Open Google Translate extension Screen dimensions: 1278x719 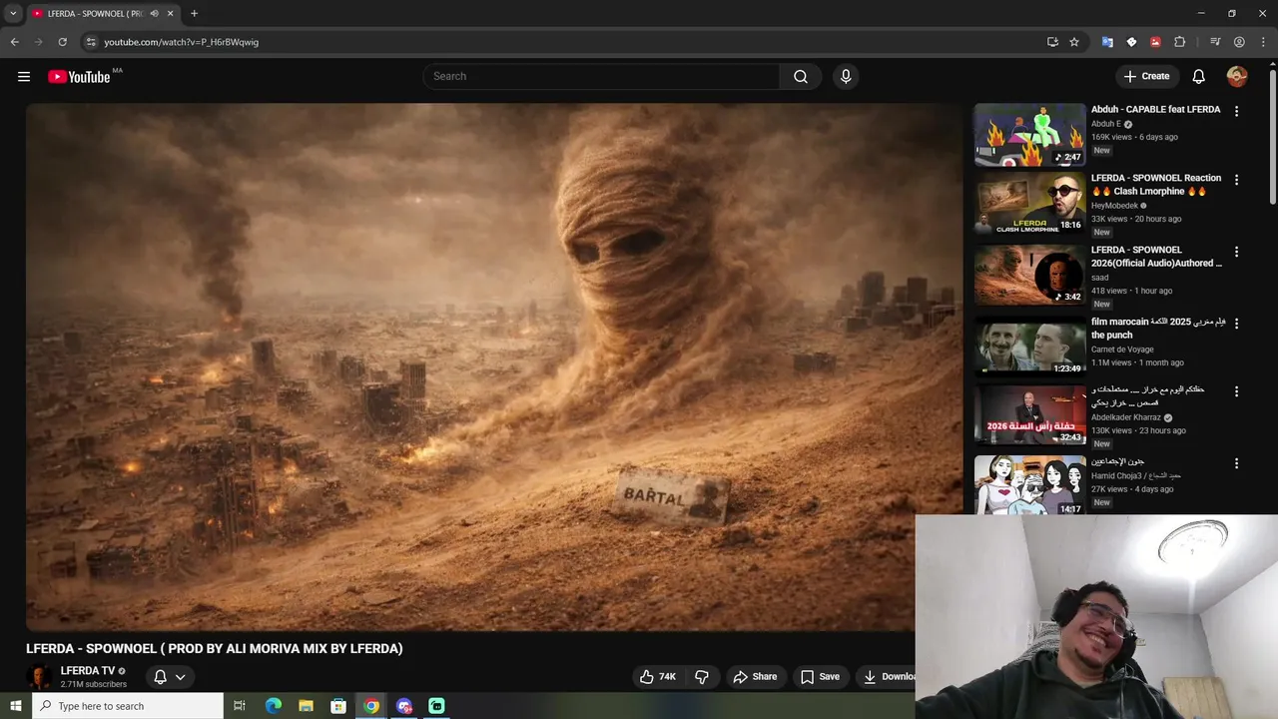click(1107, 42)
